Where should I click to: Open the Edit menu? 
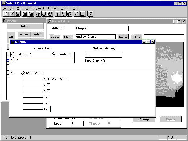(12, 8)
